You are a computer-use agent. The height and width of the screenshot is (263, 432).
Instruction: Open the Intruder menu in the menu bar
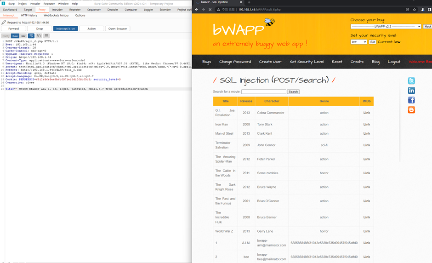[35, 4]
